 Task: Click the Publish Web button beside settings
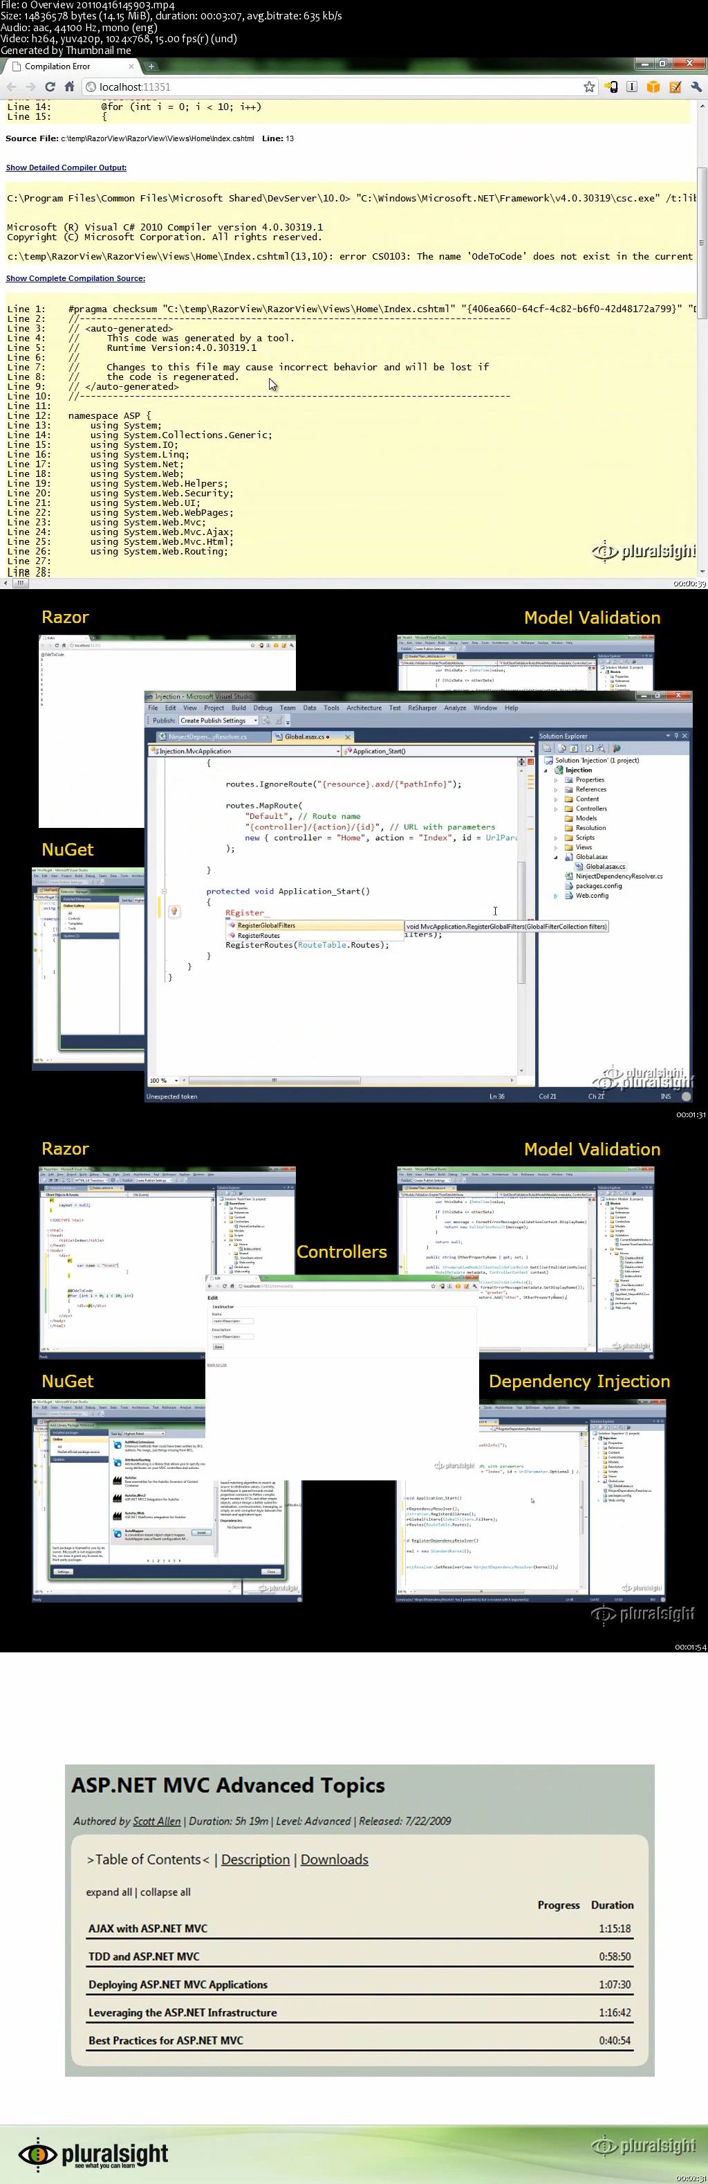(266, 721)
